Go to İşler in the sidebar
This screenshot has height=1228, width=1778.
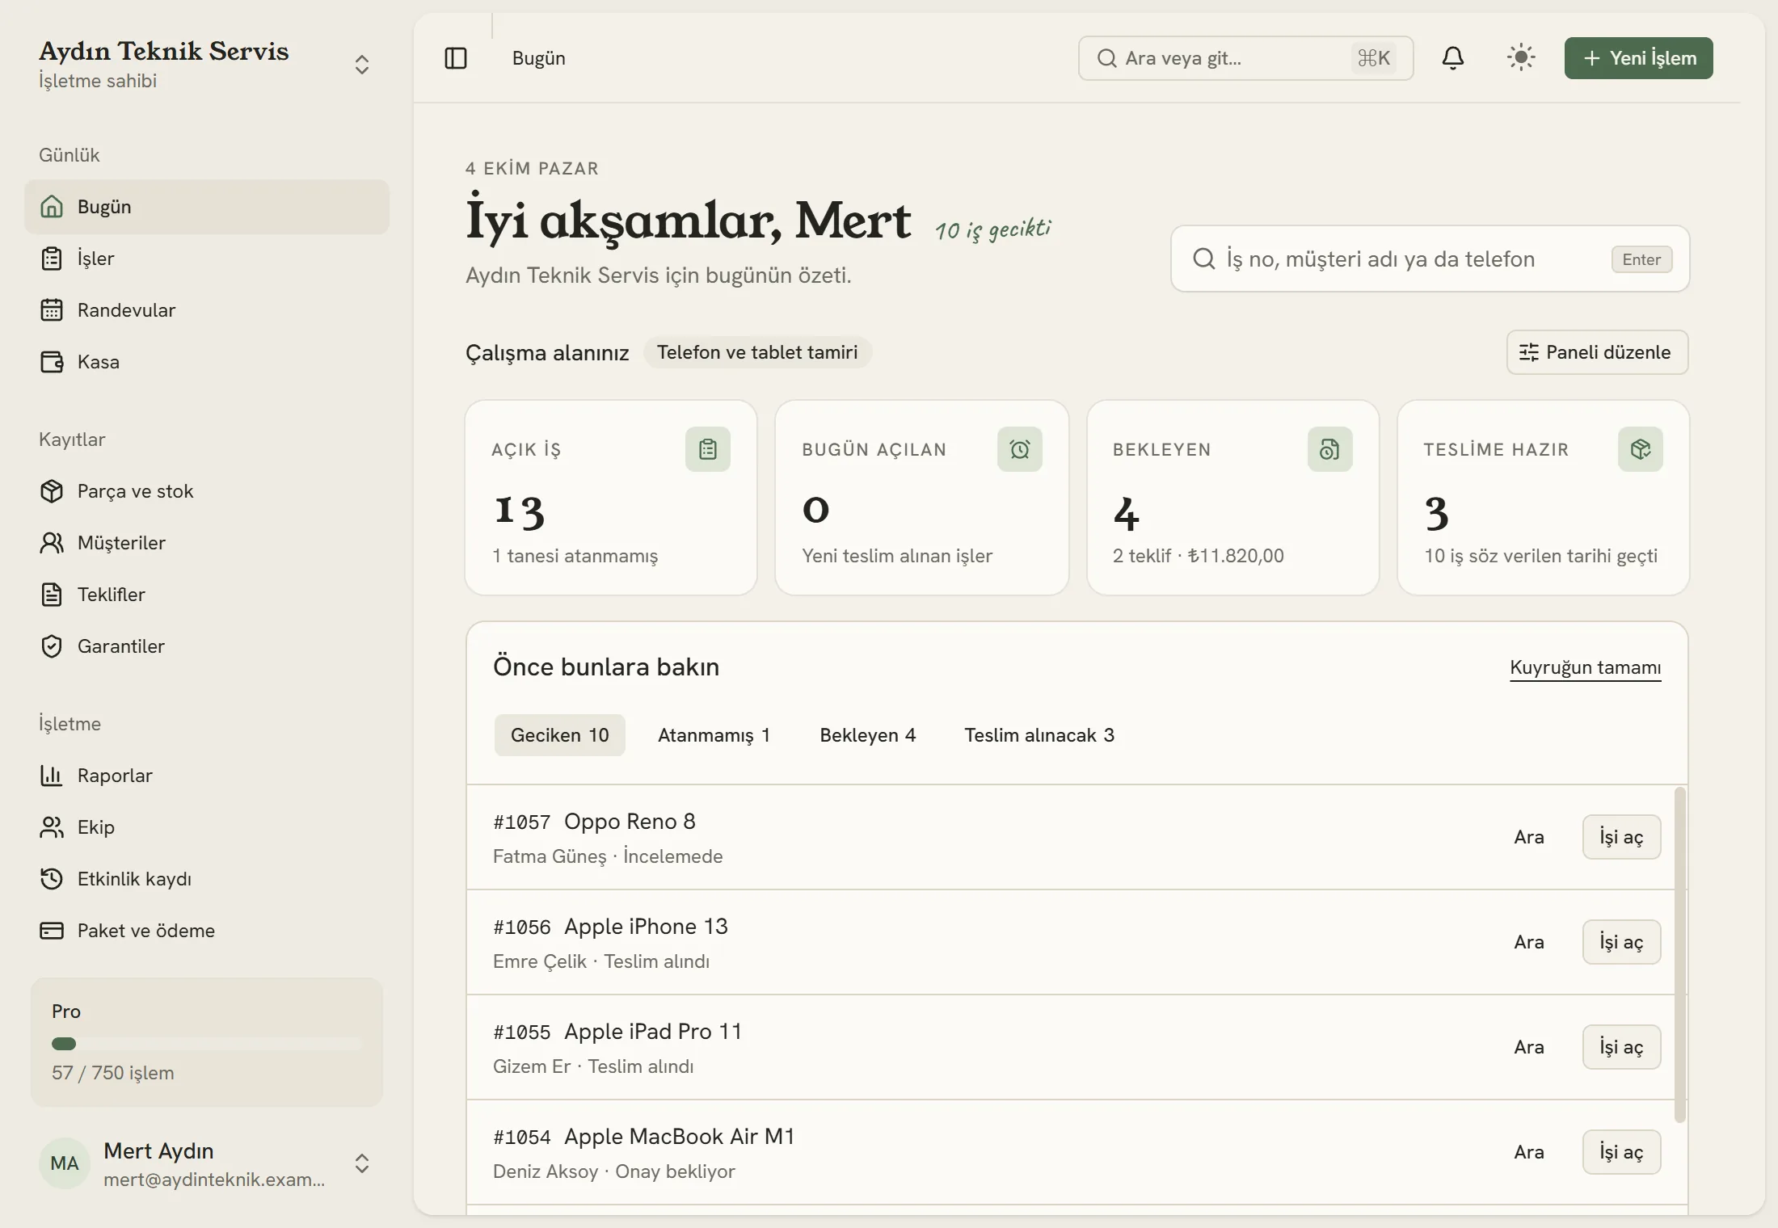click(x=207, y=259)
